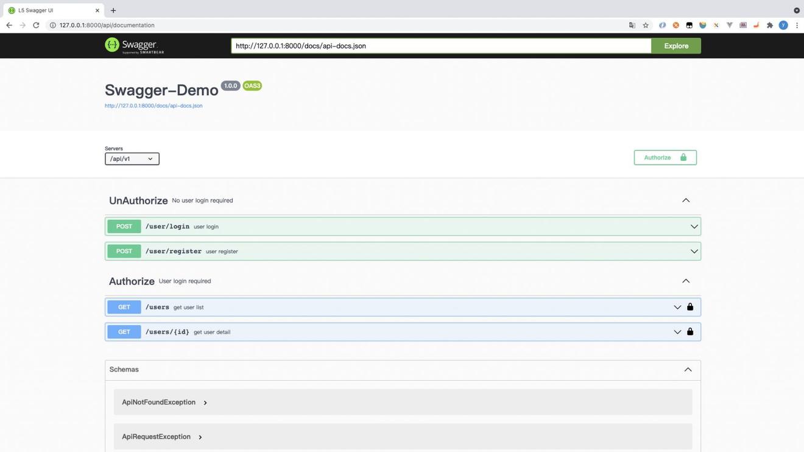This screenshot has width=804, height=452.
Task: Click the lock icon on GET /users/{id}
Action: point(690,332)
